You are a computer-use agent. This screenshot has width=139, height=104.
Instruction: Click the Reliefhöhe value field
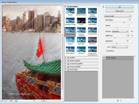click(129, 41)
